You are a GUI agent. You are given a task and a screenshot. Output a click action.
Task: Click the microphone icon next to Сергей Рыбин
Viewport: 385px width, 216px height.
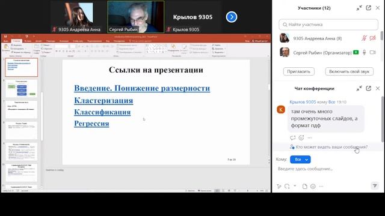pyautogui.click(x=365, y=52)
